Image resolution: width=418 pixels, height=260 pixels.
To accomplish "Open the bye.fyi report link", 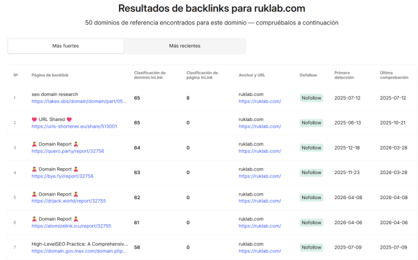I will click(x=62, y=176).
